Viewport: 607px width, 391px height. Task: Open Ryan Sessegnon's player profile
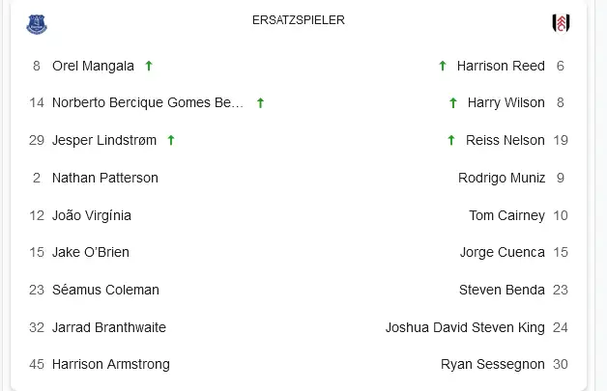pyautogui.click(x=492, y=364)
